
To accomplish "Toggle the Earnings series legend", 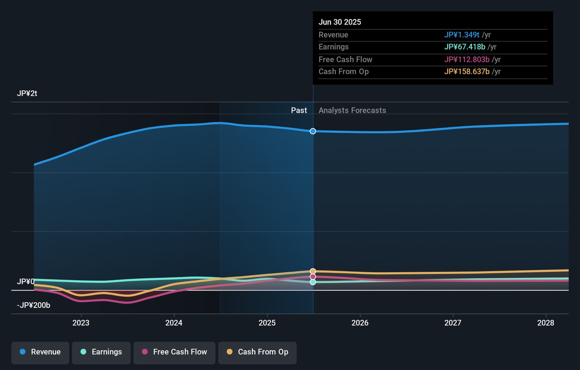I will (x=101, y=352).
